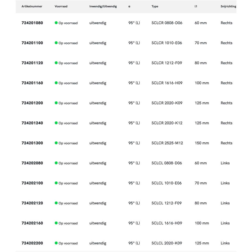Select article number 724202160
The height and width of the screenshot is (252, 252).
click(x=32, y=223)
